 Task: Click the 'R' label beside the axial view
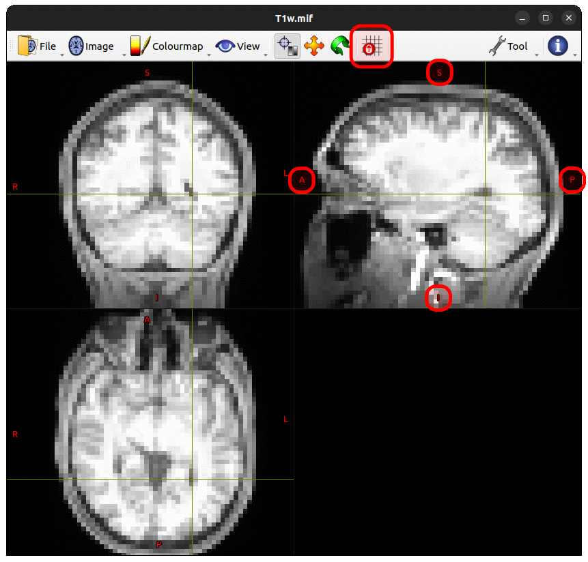coord(15,434)
